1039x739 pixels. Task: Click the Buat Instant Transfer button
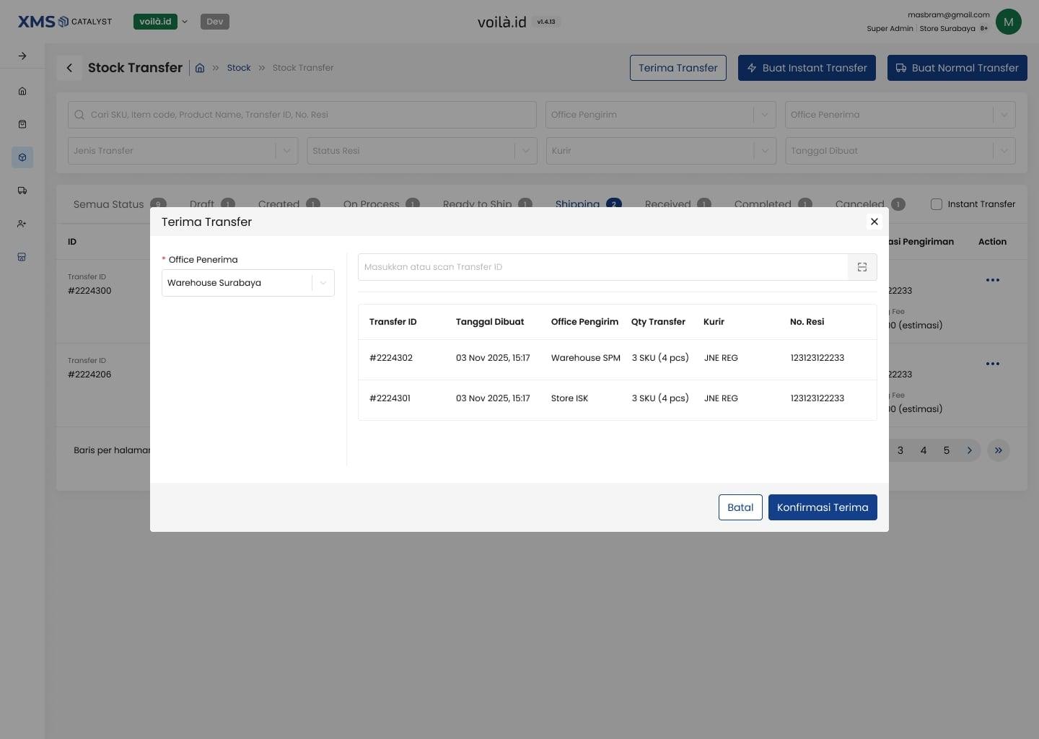[807, 68]
